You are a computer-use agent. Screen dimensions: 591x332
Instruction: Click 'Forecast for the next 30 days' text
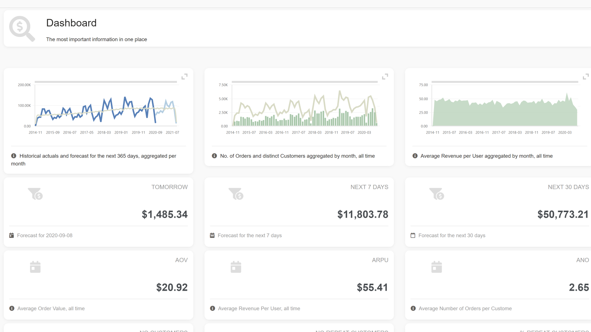452,235
